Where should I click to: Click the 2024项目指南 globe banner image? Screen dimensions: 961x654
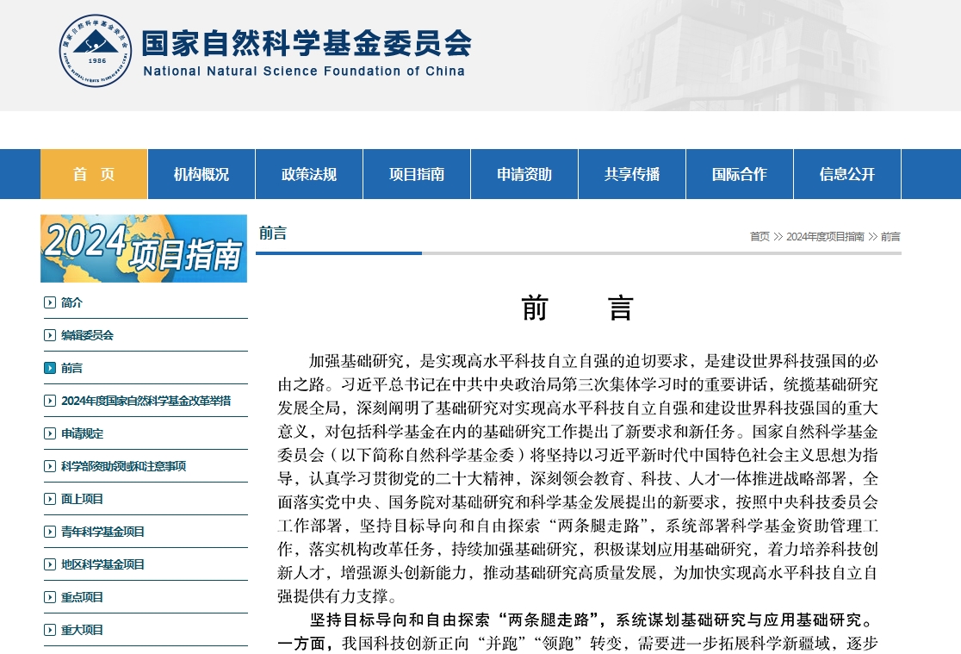pyautogui.click(x=144, y=248)
